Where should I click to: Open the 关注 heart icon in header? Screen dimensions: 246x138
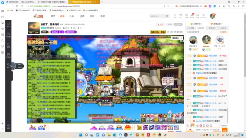[181, 16]
